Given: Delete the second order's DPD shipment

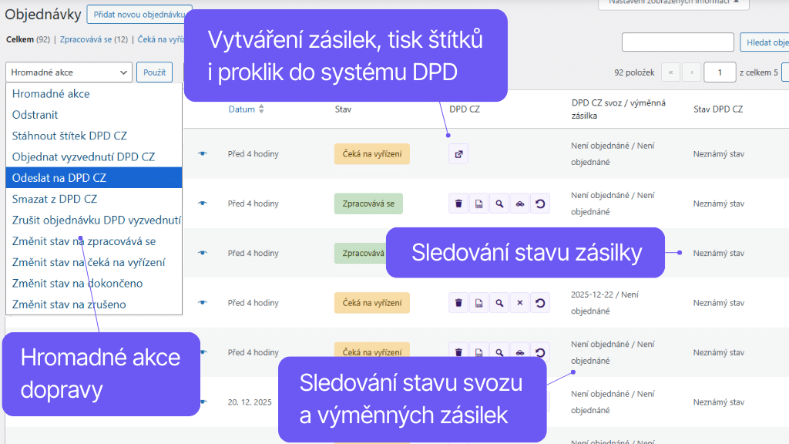Looking at the screenshot, I should 458,203.
